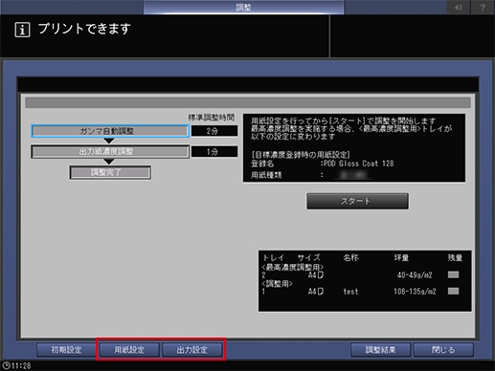495x371 pixels.
Task: Open 初期設定 at the bottom
Action: click(x=66, y=350)
